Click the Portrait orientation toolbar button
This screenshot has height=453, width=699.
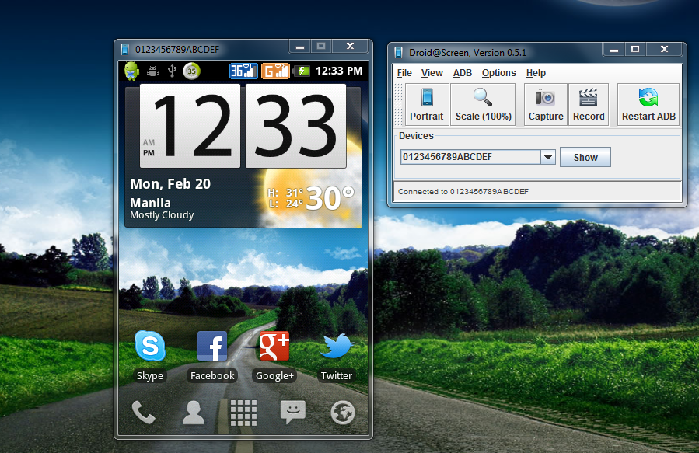pyautogui.click(x=427, y=104)
